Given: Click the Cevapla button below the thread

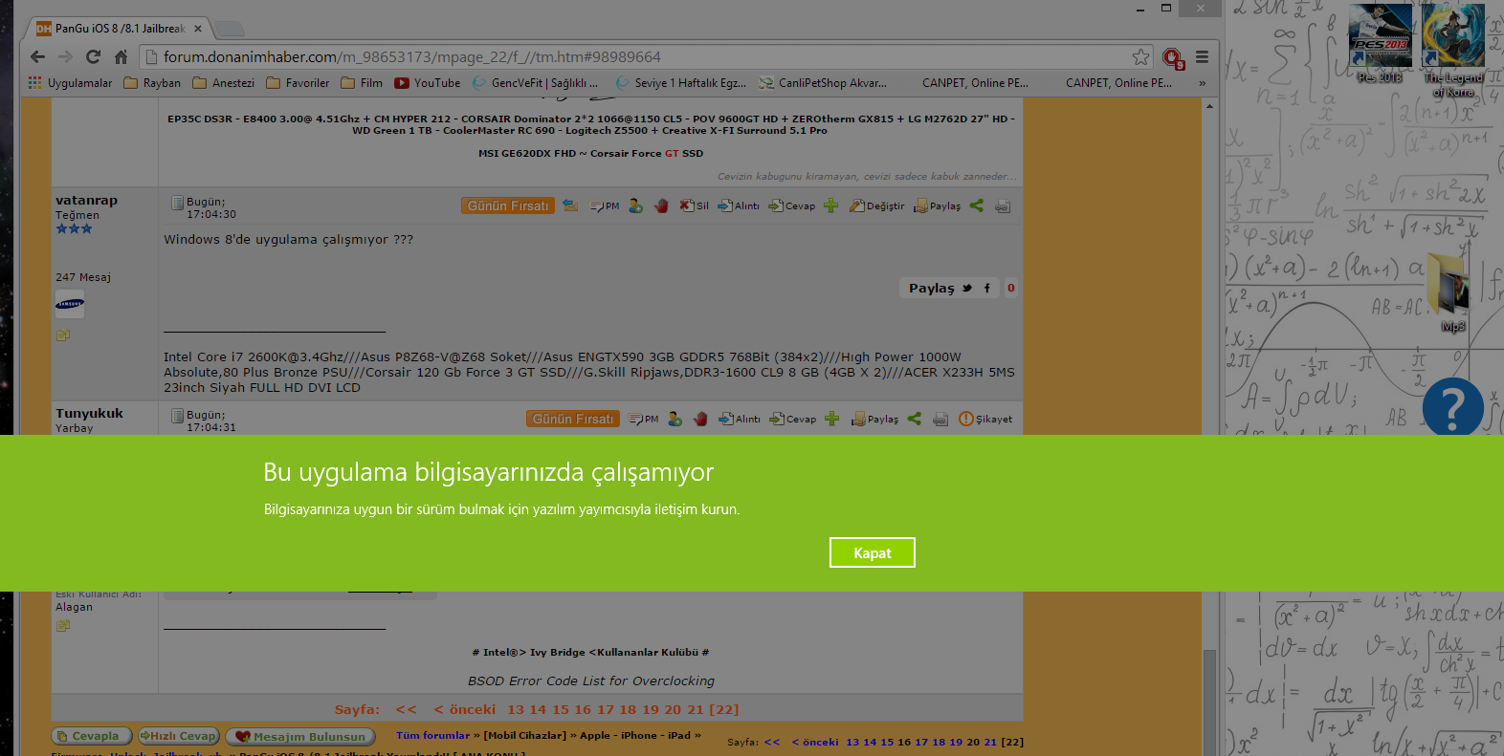Looking at the screenshot, I should (91, 736).
